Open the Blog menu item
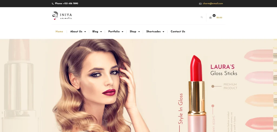277x132 pixels. [95, 32]
